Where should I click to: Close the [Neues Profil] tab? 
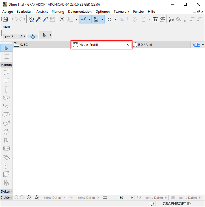(128, 45)
